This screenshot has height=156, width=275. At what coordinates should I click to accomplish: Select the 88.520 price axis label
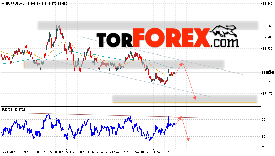click(268, 82)
